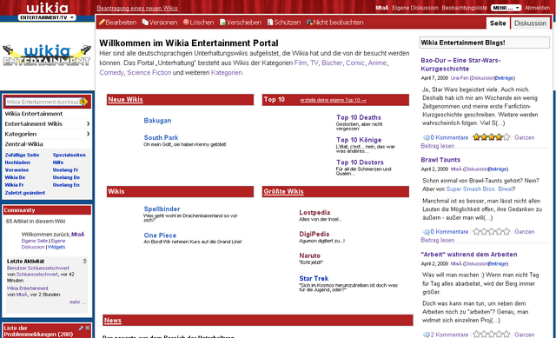This screenshot has height=338, width=556.
Task: Open the Bao-Dur Star-Wars-Kurzgeschichte blog title
Action: coord(460,64)
